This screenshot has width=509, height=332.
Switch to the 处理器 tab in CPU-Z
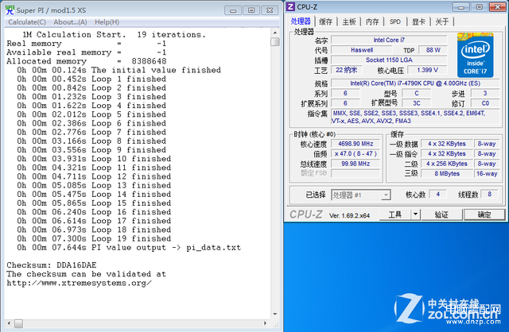click(301, 21)
